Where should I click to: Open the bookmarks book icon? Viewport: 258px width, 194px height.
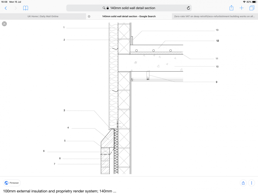pos(26,8)
